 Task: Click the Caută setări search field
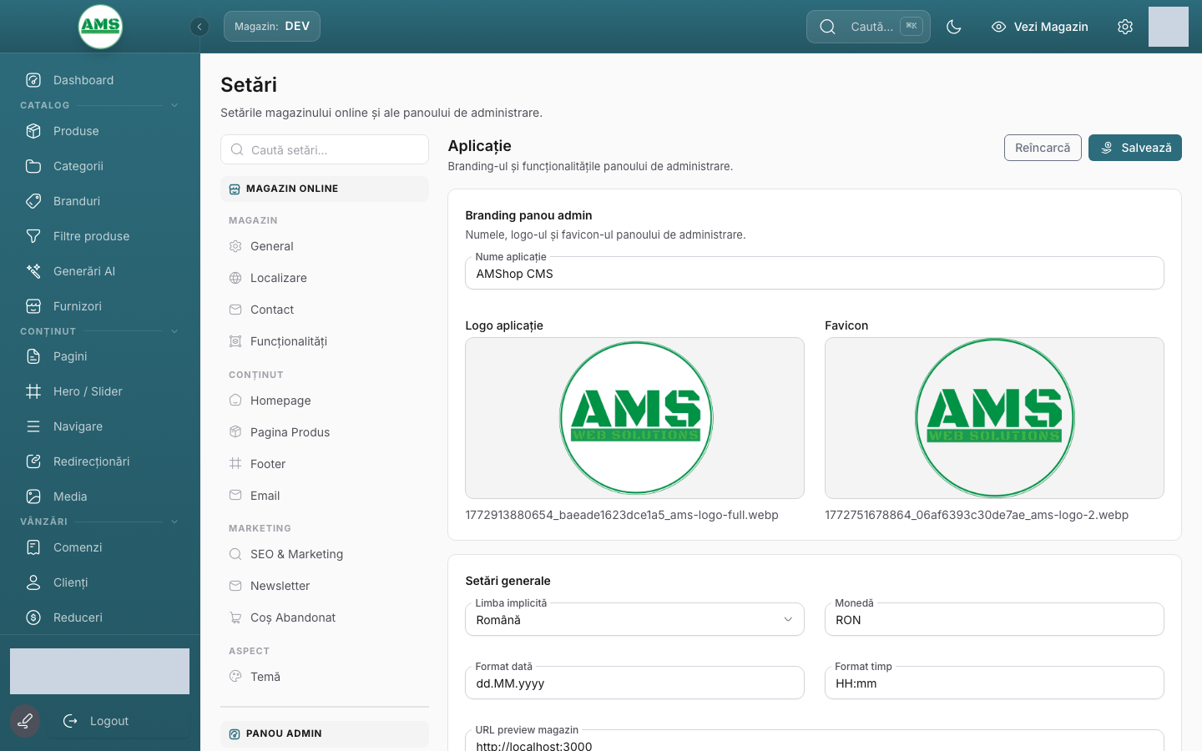(325, 150)
